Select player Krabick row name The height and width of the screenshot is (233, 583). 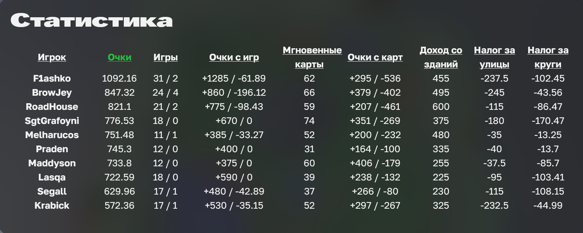(x=52, y=206)
